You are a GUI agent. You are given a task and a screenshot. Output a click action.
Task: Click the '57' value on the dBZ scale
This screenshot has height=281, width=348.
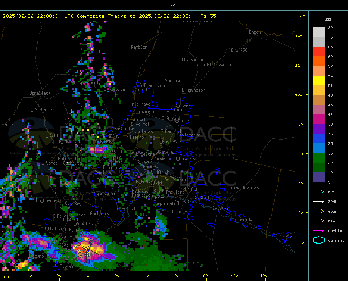pos(330,66)
